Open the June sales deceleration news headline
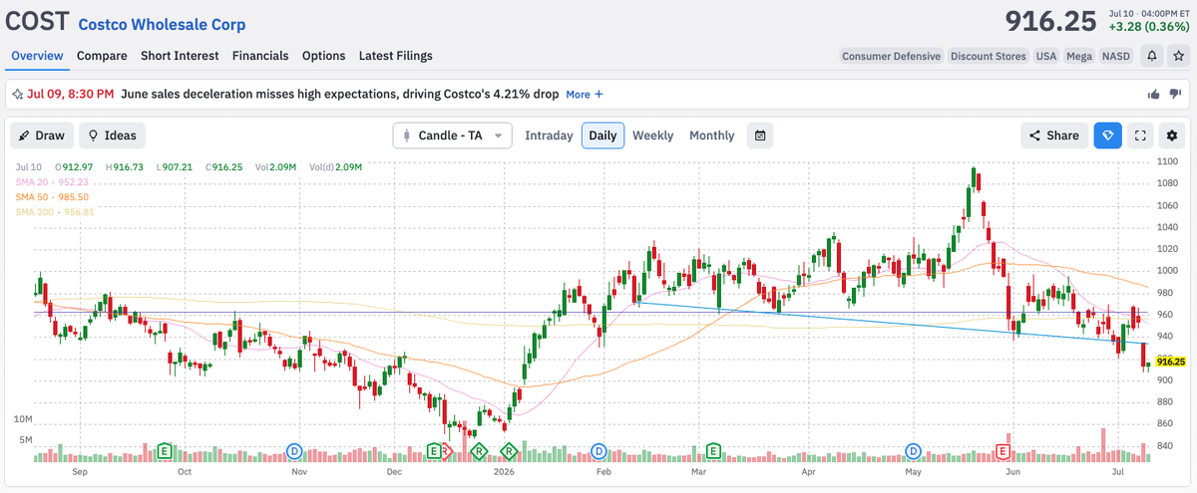The height and width of the screenshot is (493, 1197). tap(339, 95)
